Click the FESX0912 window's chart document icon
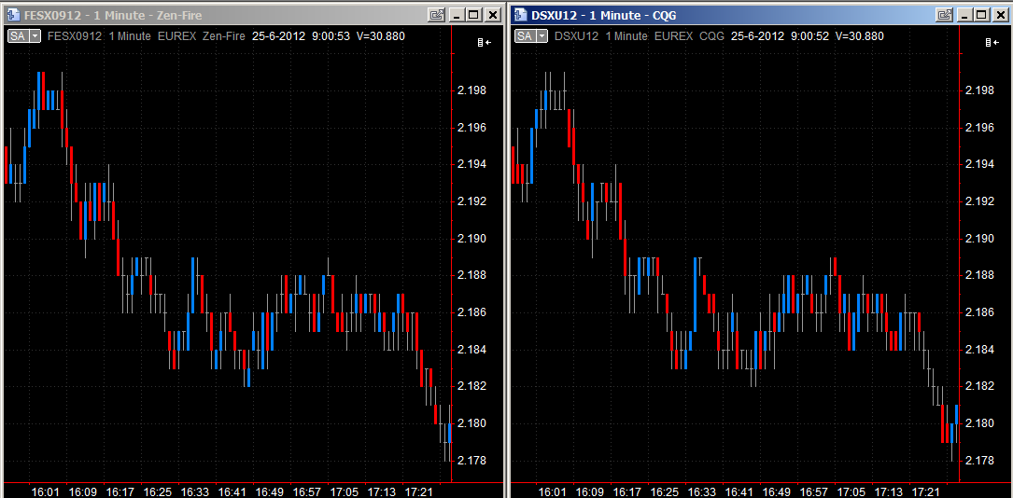1013x498 pixels. tap(13, 14)
